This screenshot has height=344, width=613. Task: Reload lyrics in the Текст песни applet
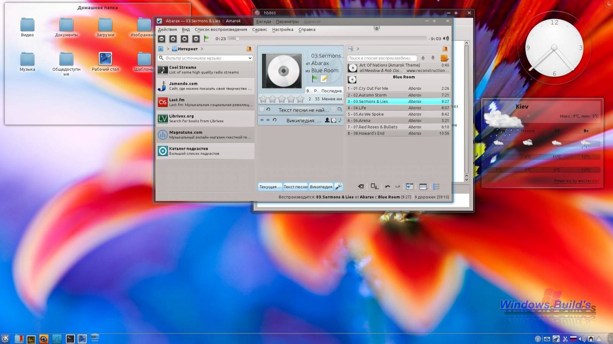tap(268, 110)
